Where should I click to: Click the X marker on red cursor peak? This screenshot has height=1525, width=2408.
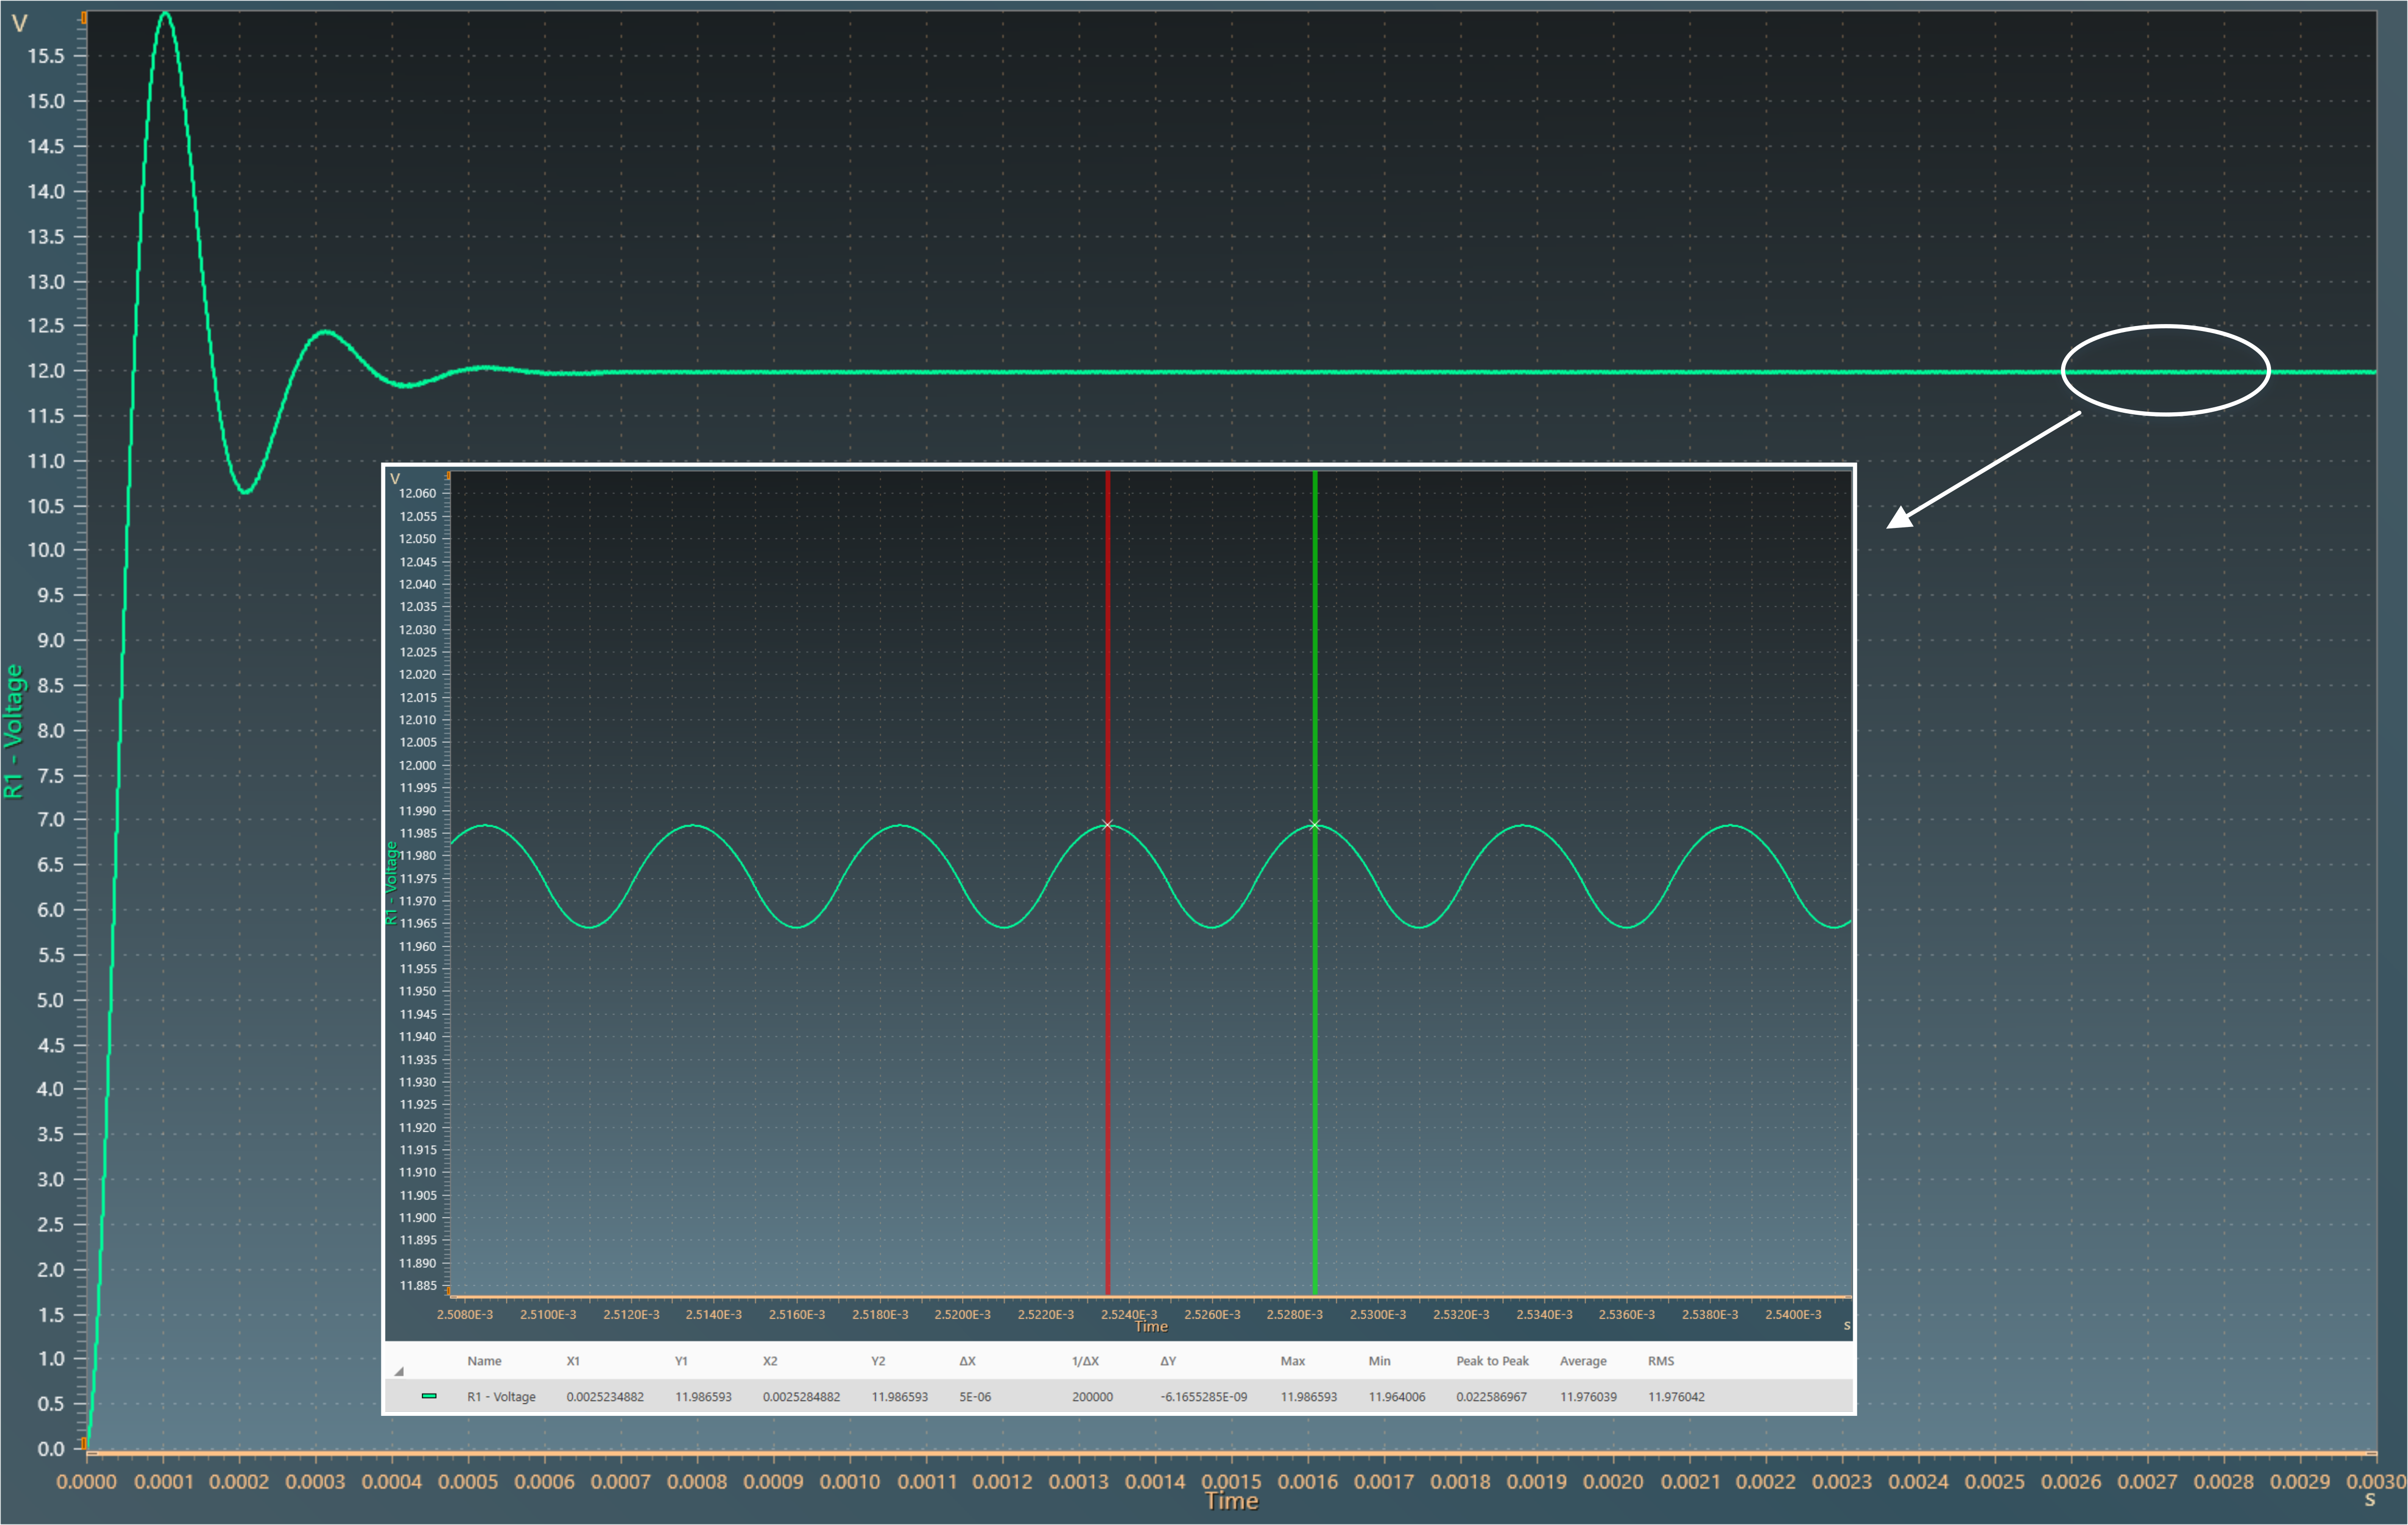[x=1107, y=825]
